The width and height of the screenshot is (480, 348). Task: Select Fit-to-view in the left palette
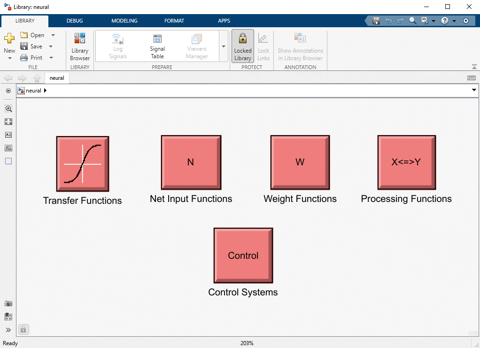click(8, 122)
